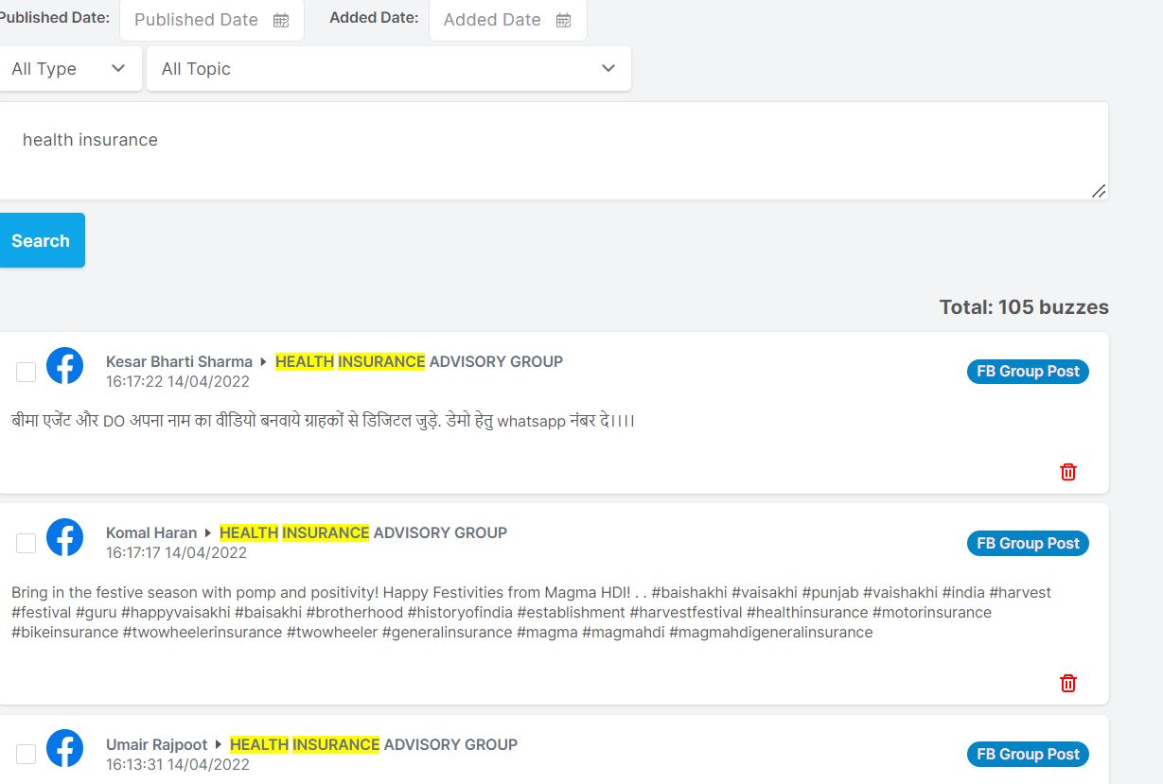Click timestamp 16:13:31 14/04/2022
This screenshot has height=784, width=1163.
(x=178, y=765)
